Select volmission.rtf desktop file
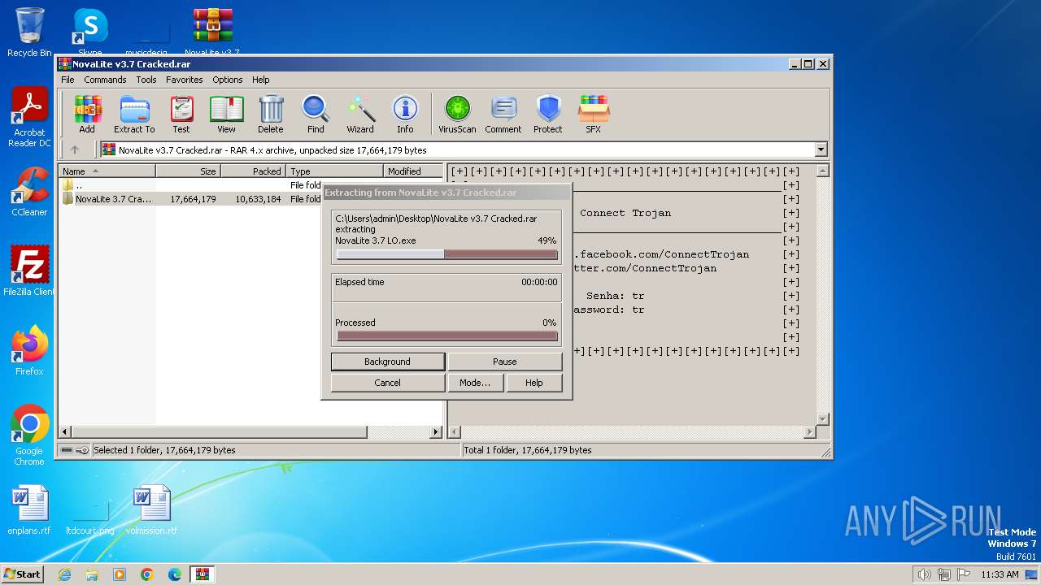This screenshot has height=585, width=1041. pyautogui.click(x=151, y=510)
